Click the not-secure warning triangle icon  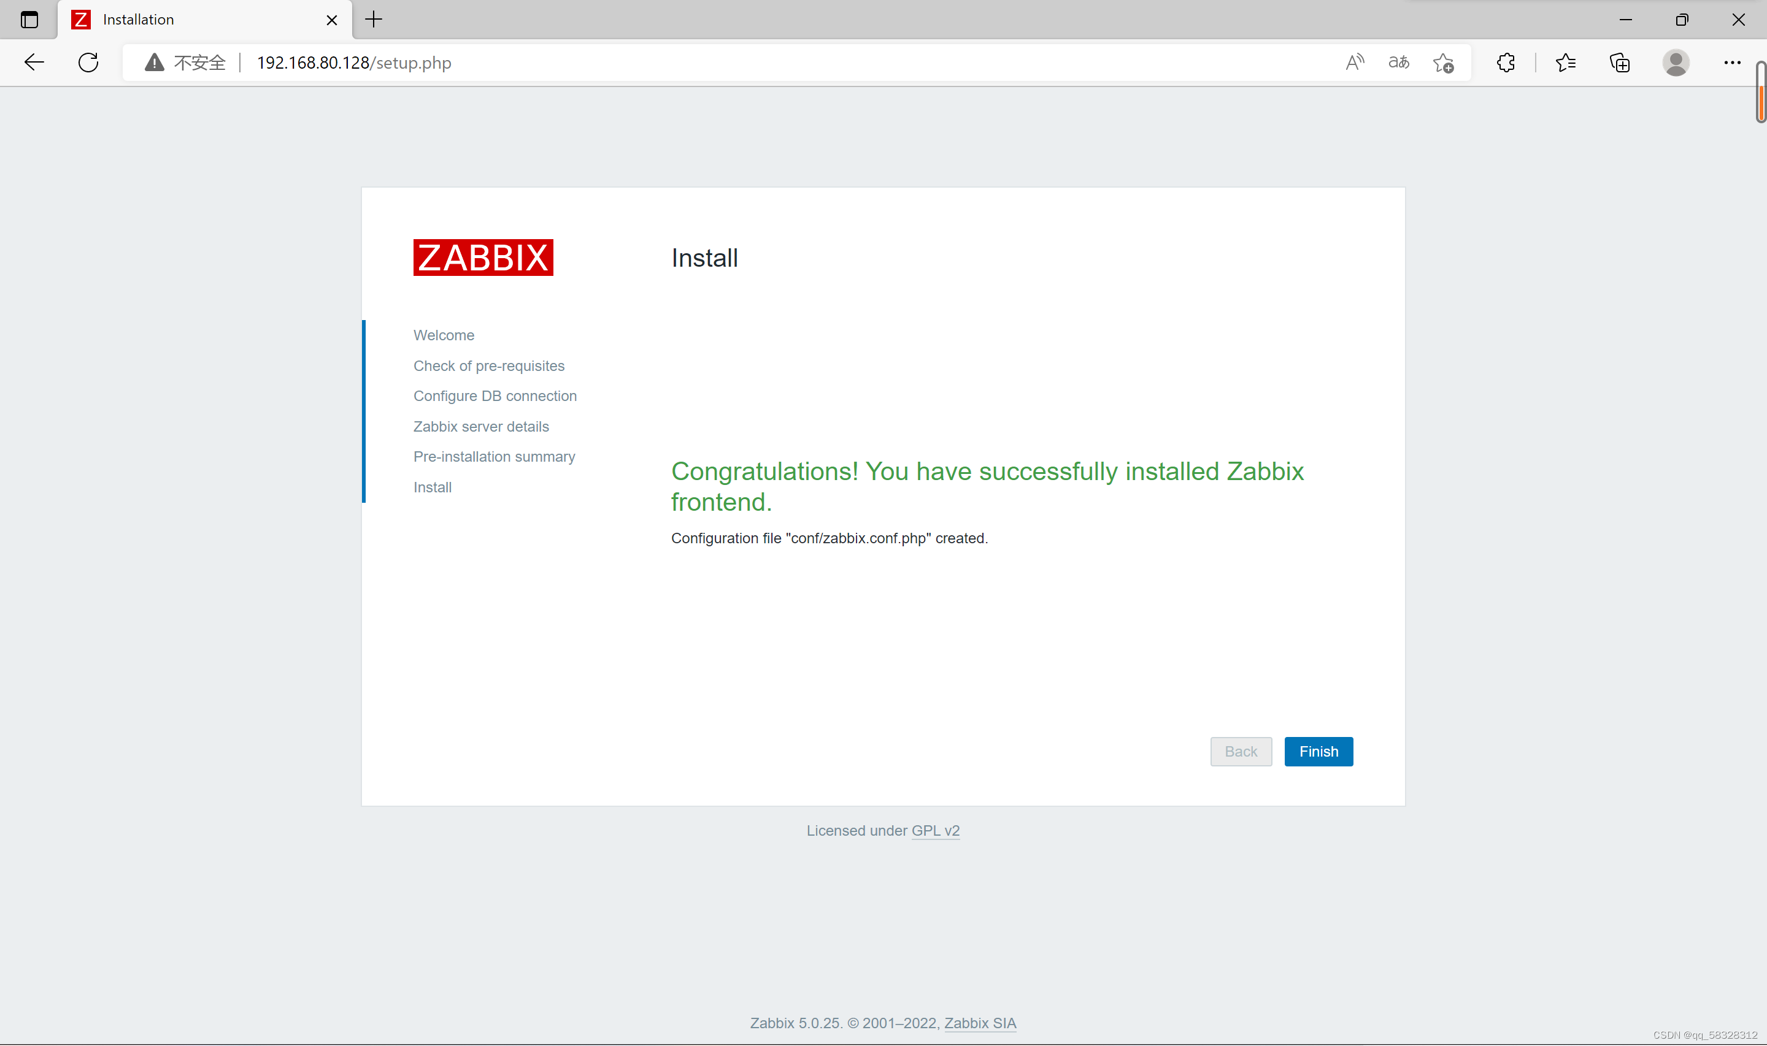tap(155, 63)
